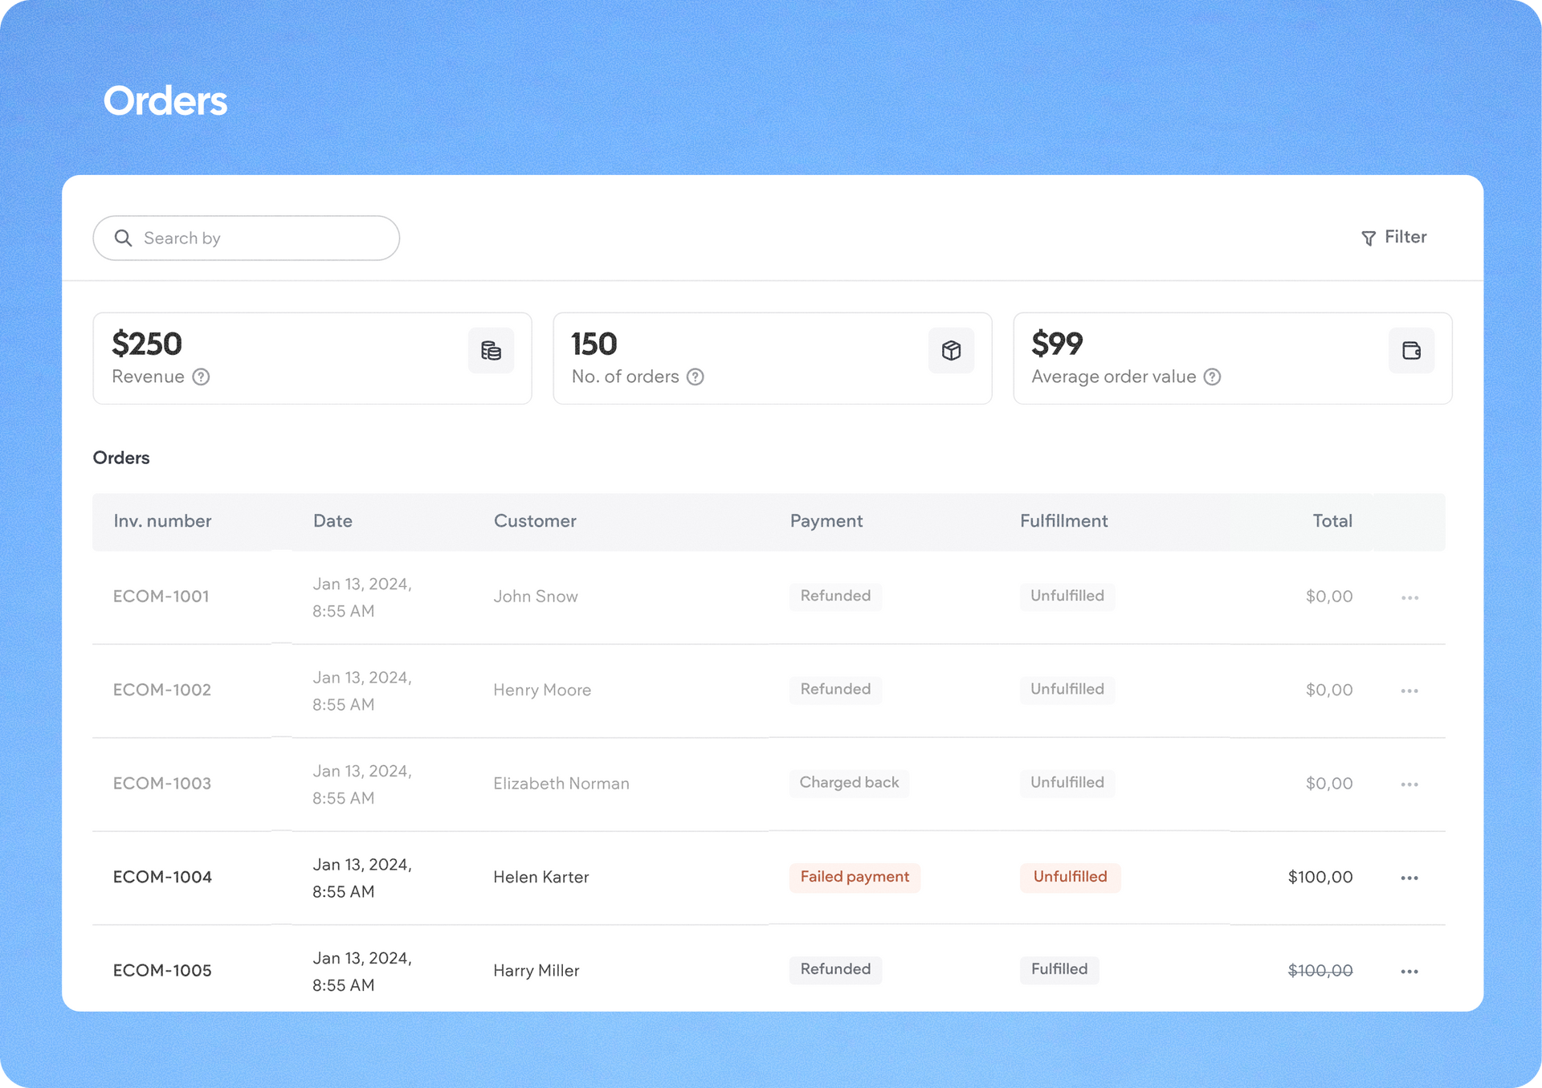Sort by Payment column header
1542x1088 pixels.
(826, 521)
